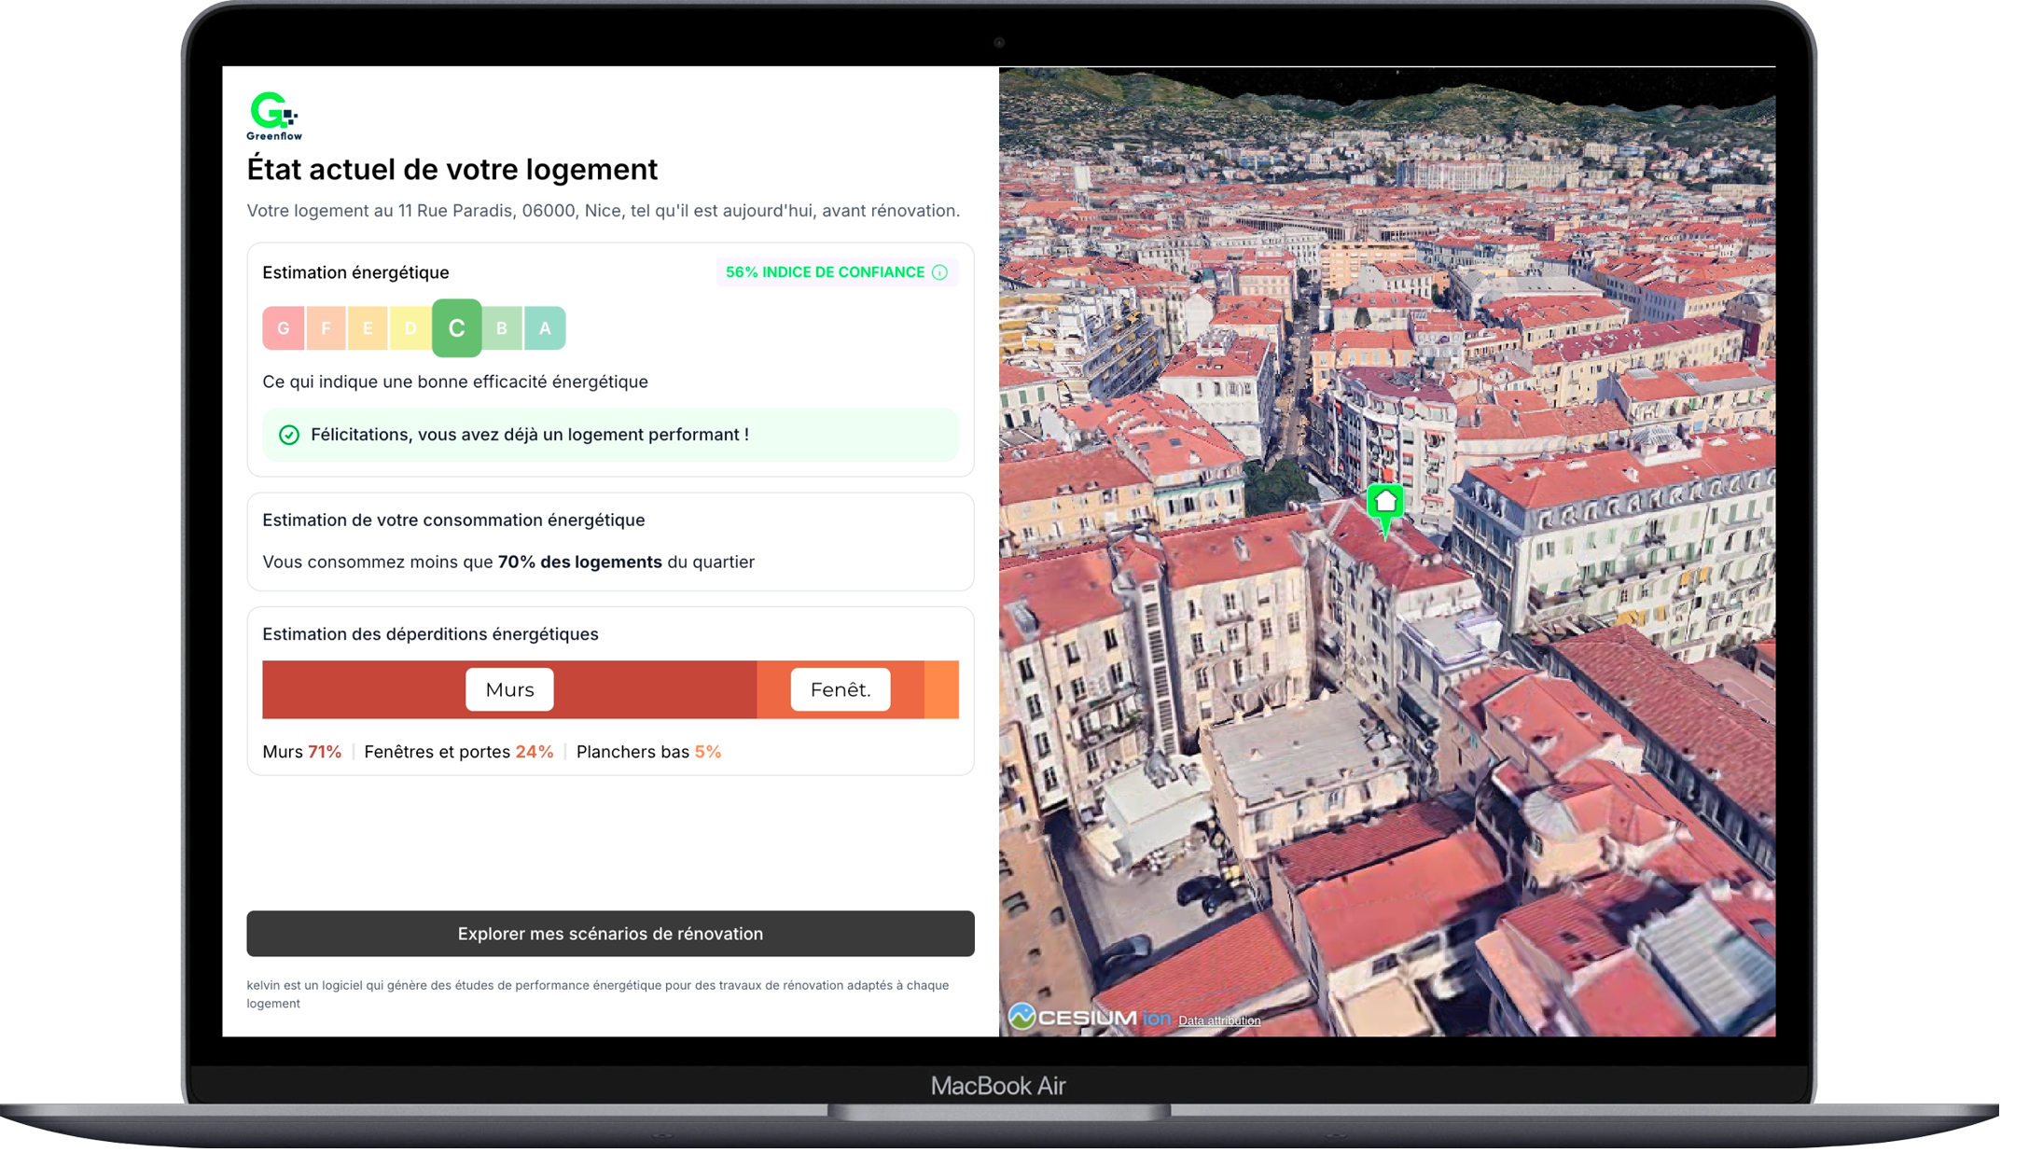Select energy class D swatch

click(410, 328)
